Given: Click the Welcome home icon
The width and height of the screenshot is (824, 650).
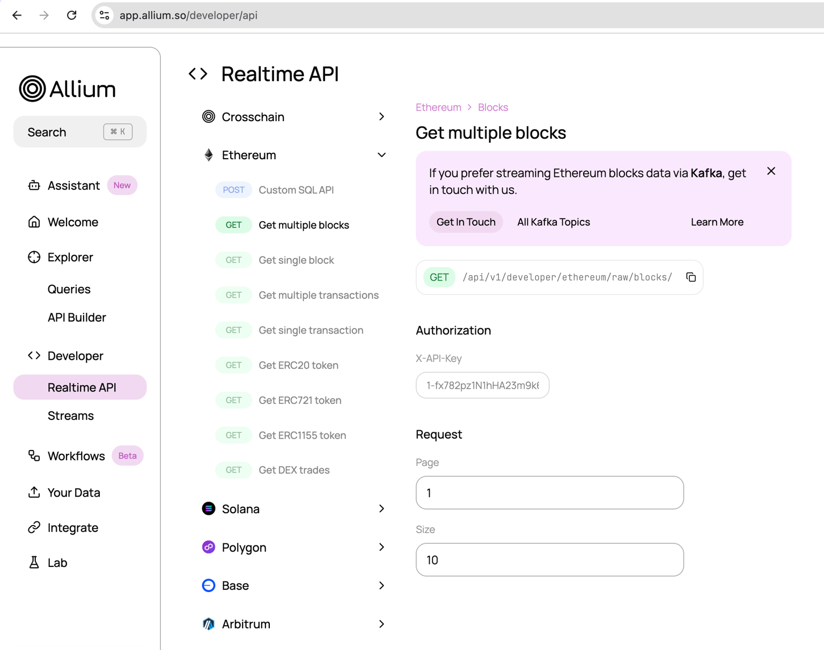Looking at the screenshot, I should coord(34,221).
